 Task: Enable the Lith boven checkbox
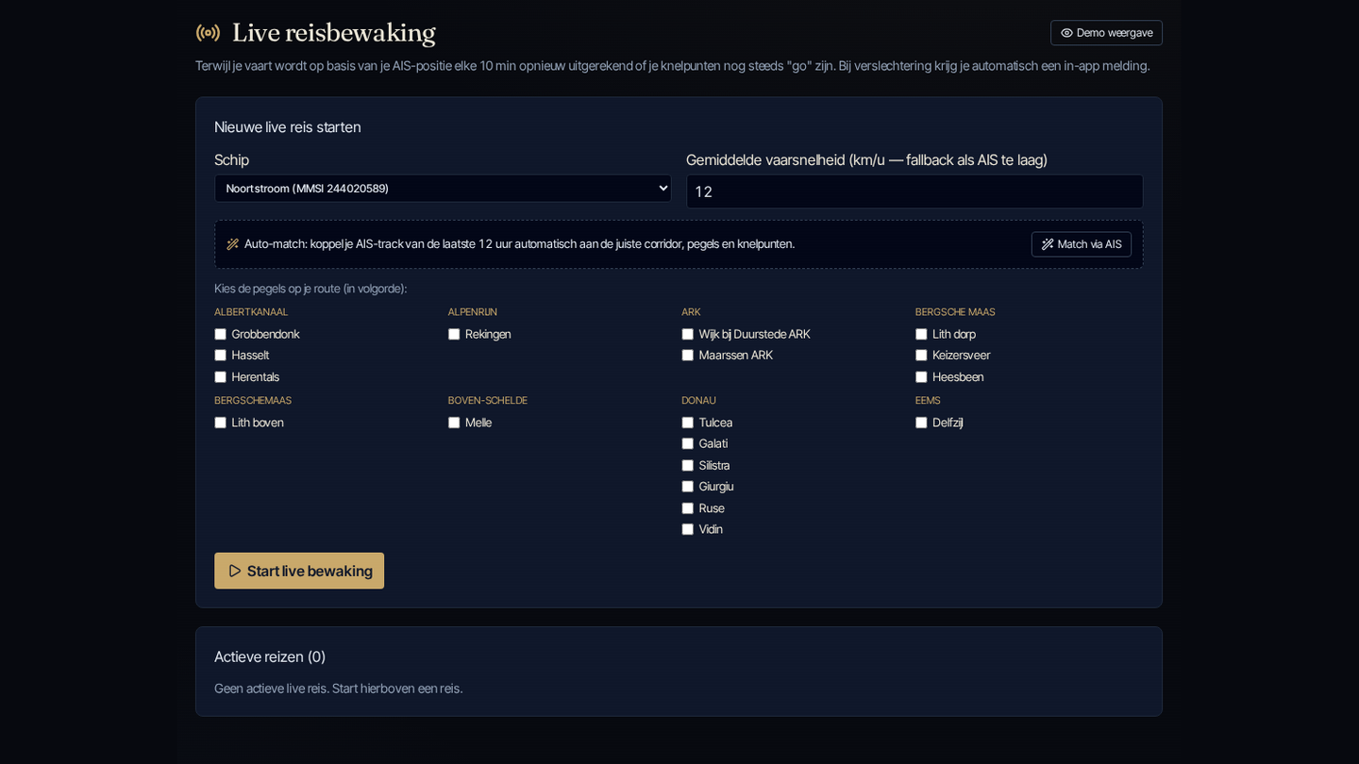pyautogui.click(x=221, y=423)
